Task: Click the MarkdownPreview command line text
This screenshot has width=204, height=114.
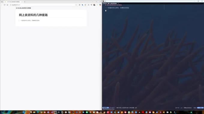Action: [x=109, y=109]
